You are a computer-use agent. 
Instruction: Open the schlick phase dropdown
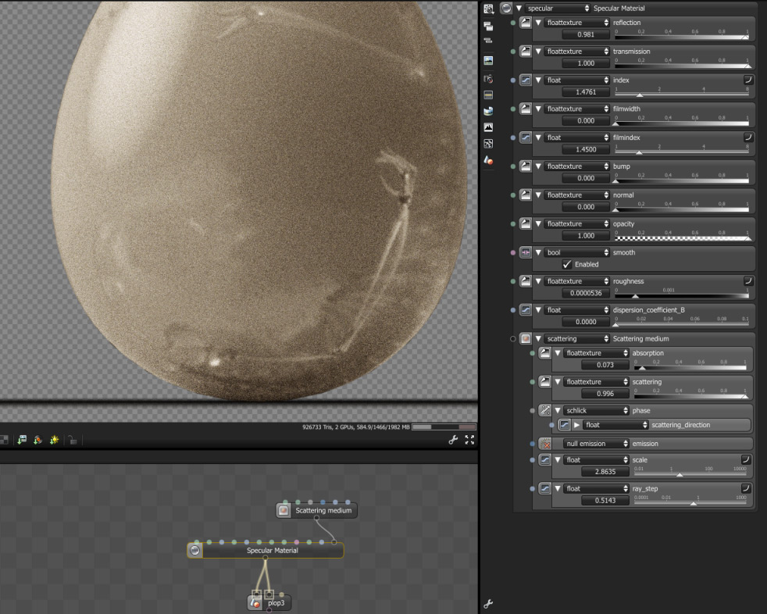tap(596, 410)
